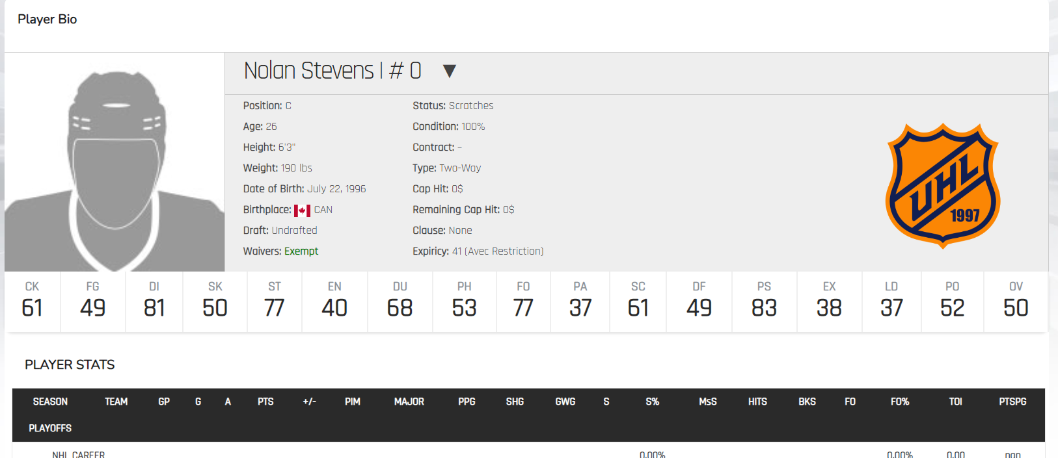Viewport: 1058px width, 458px height.
Task: Select the PLAYOFFS stats row label
Action: click(50, 428)
